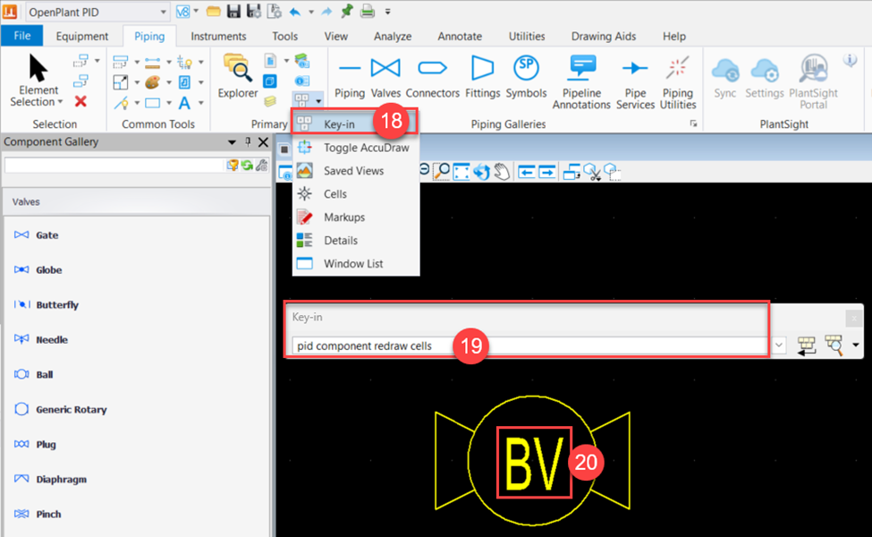Open the File tab

pyautogui.click(x=21, y=36)
